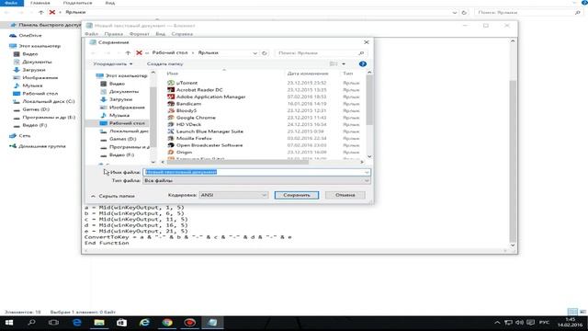This screenshot has width=588, height=331.
Task: Select Mozilla Firefox shortcut in list
Action: [190, 139]
